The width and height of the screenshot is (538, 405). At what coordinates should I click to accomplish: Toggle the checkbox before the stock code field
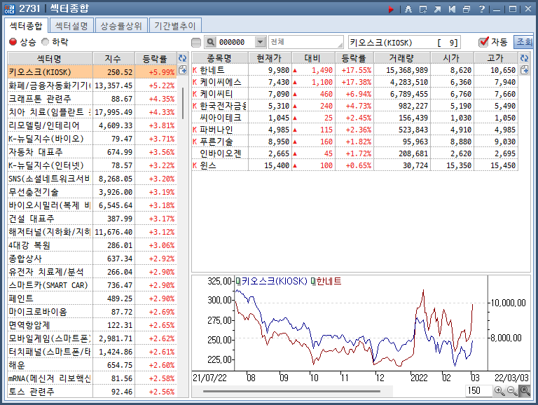pos(196,43)
